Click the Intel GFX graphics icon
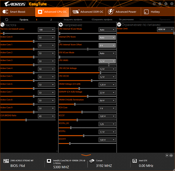 [x=135, y=161]
